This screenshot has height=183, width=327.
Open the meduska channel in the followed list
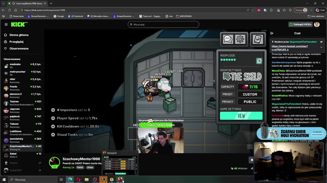pyautogui.click(x=22, y=66)
